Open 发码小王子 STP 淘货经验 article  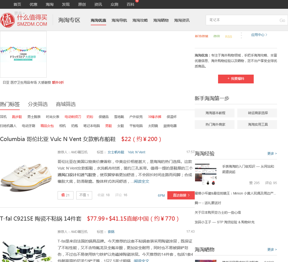(224, 222)
